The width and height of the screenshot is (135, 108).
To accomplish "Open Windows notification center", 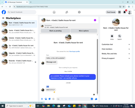I will tap(132, 106).
